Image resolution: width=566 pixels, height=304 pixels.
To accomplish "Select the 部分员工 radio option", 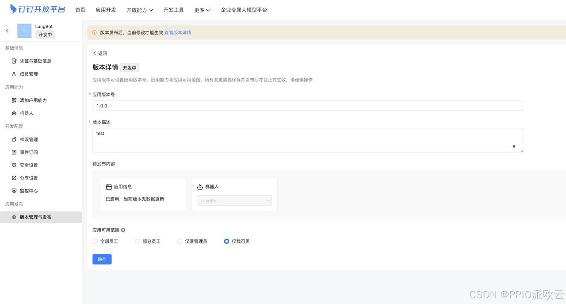I will (x=138, y=242).
